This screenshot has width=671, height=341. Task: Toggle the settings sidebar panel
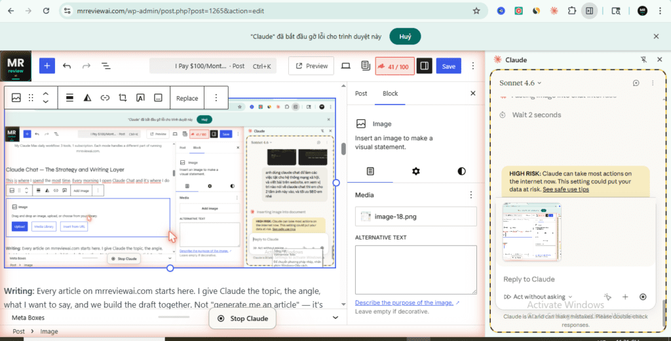(x=425, y=66)
